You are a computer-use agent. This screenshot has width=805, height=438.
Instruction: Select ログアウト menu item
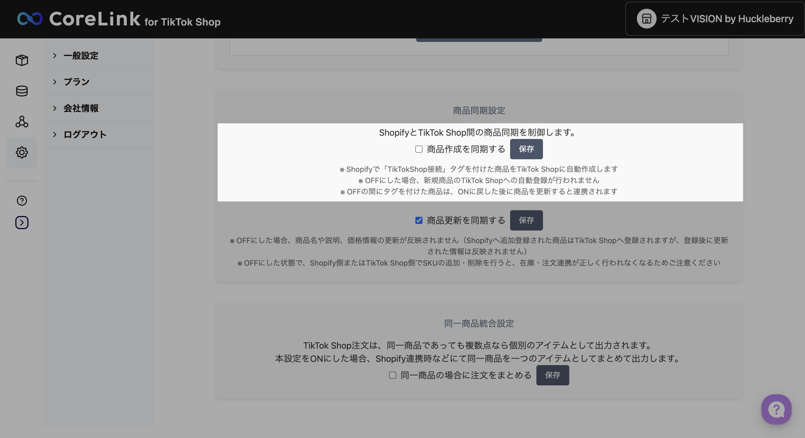coord(85,135)
